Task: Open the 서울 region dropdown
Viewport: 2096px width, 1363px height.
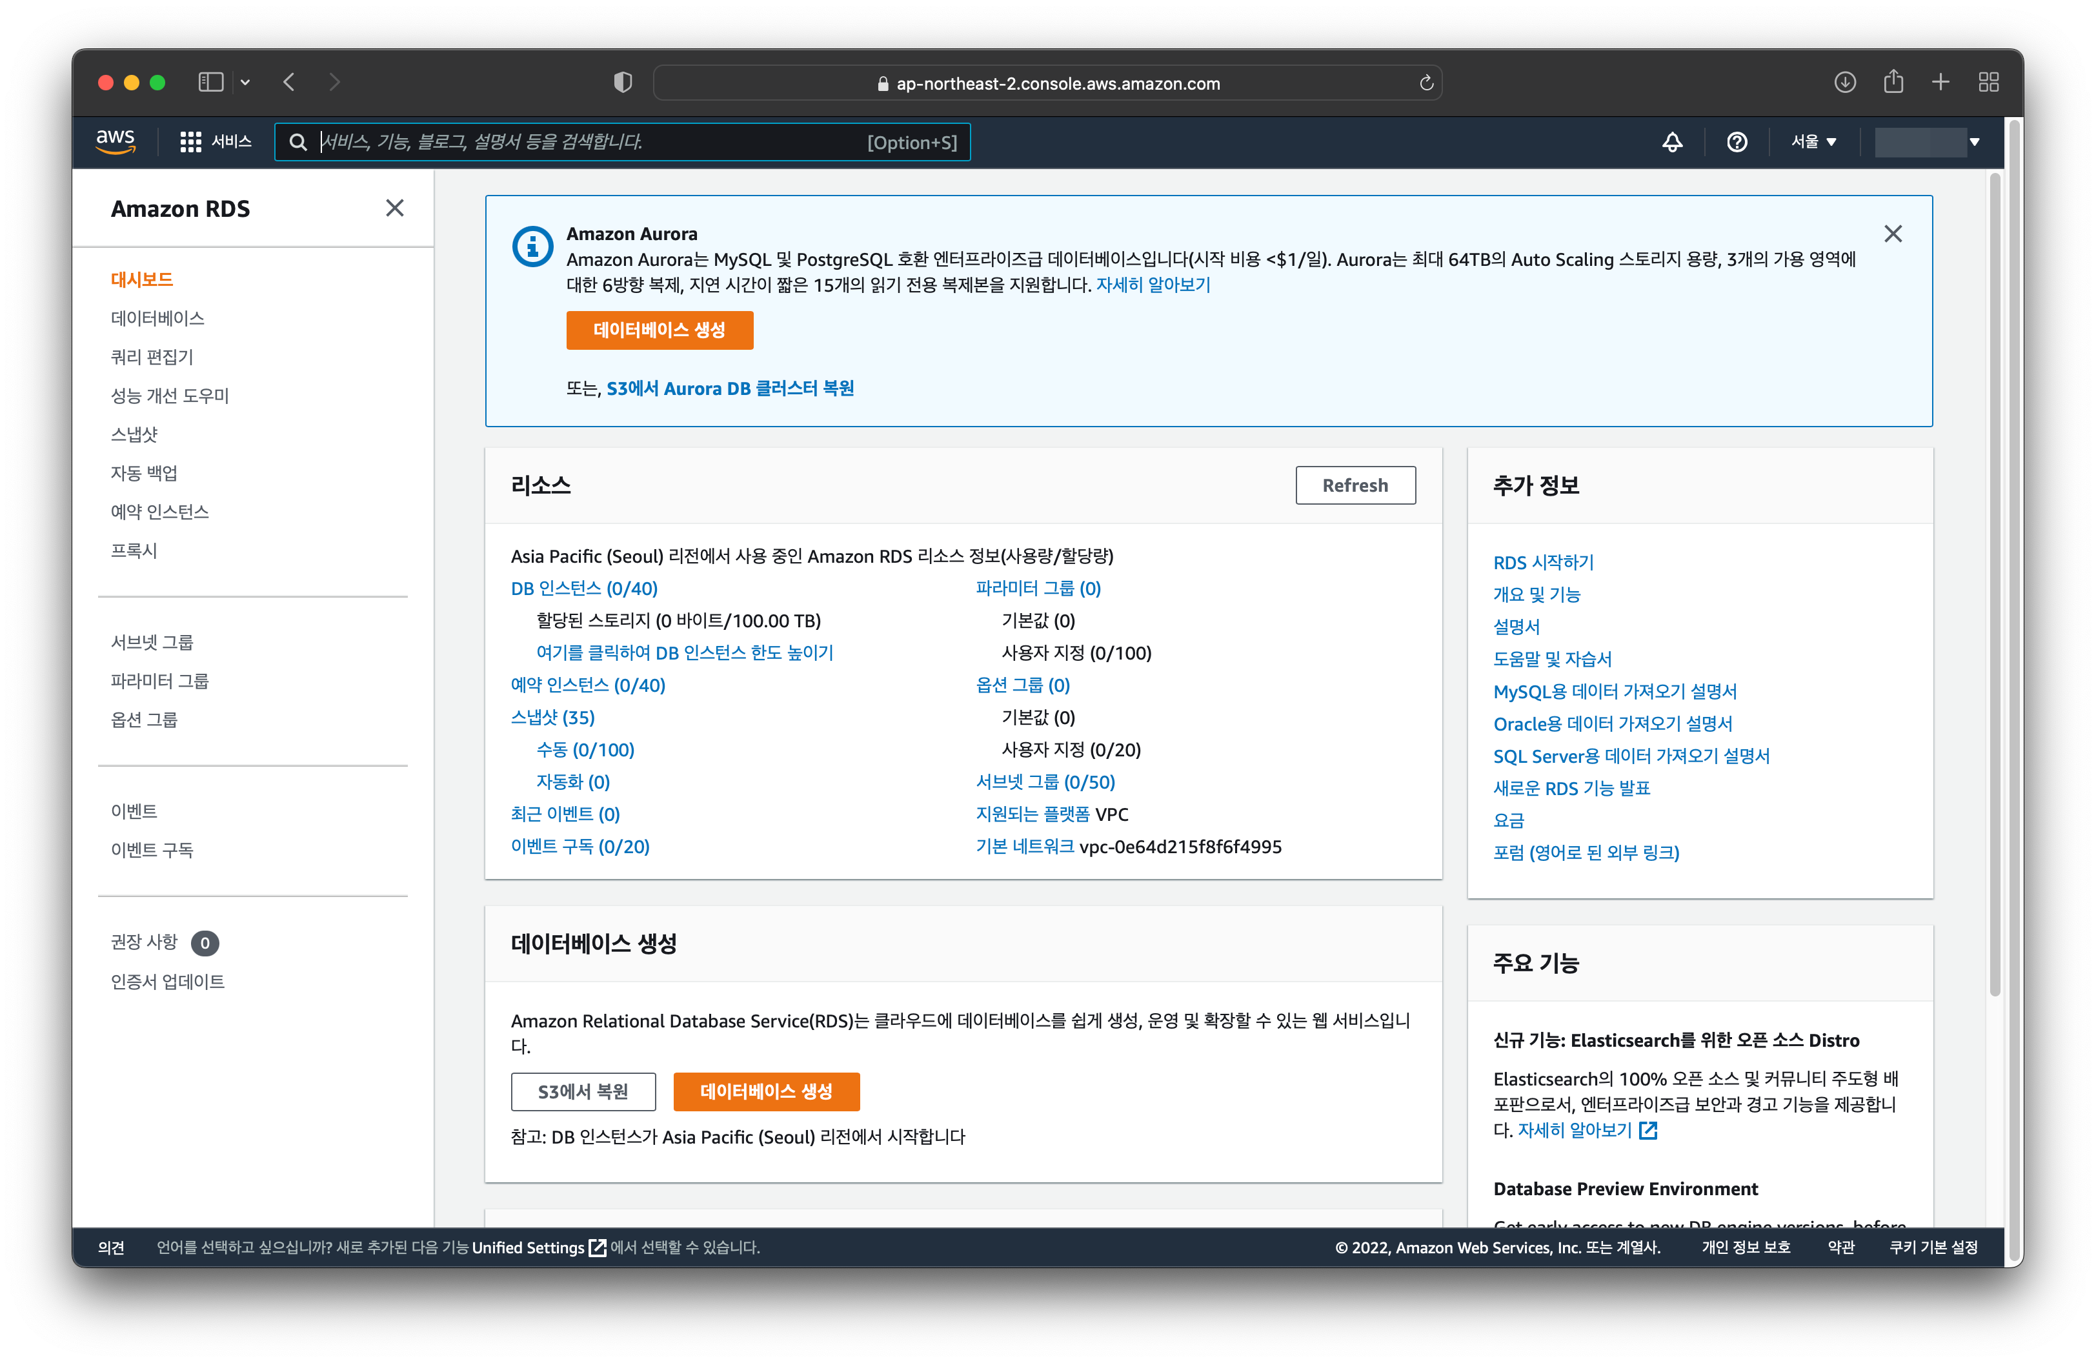Action: [1813, 142]
